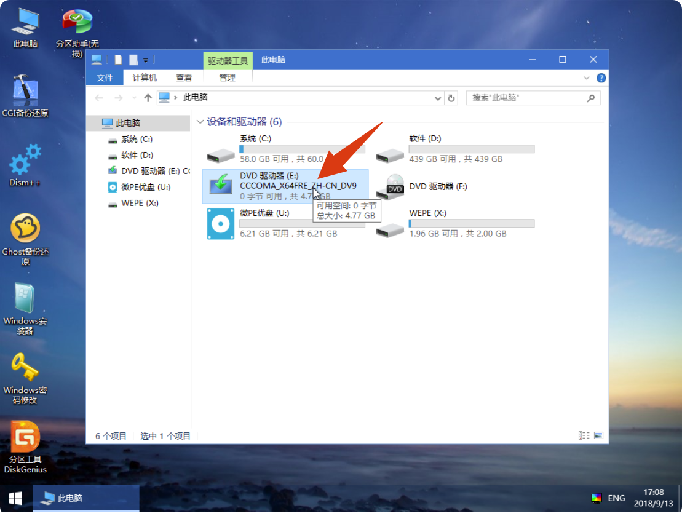Open the Computer ribbon tab

[x=145, y=77]
